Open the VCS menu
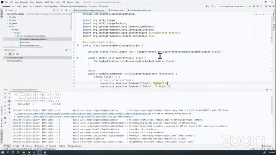 pyautogui.click(x=63, y=2)
